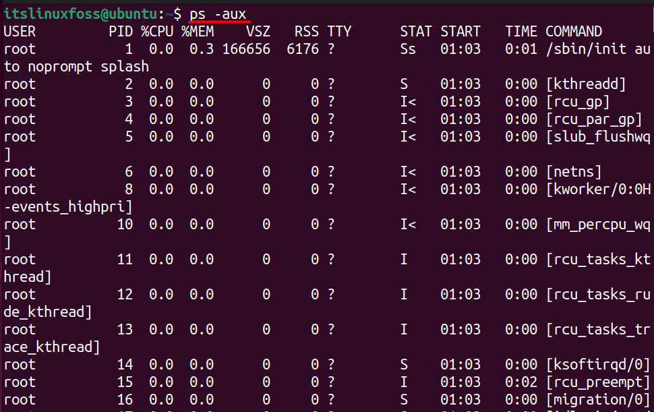Viewport: 654px width, 412px height.
Task: Click the STAT value "I<" in netns row
Action: [x=408, y=172]
